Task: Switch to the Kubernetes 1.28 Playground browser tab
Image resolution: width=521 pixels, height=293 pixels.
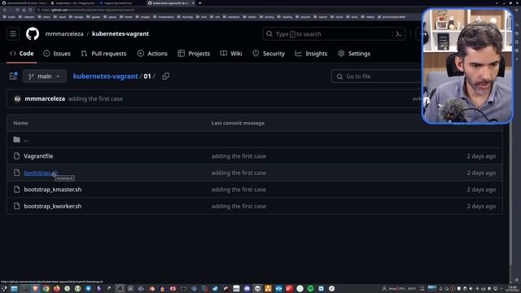Action: (x=74, y=3)
